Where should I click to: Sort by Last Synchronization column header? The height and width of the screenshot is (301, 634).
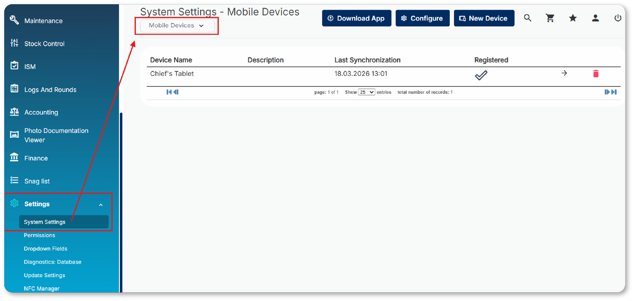coord(367,60)
